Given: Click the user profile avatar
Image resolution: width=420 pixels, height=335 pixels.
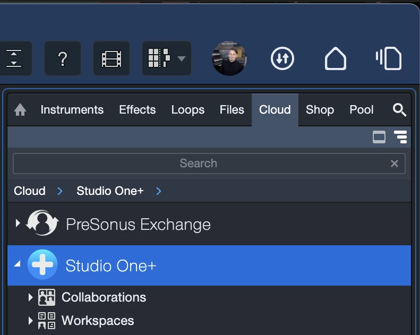Looking at the screenshot, I should click(229, 58).
